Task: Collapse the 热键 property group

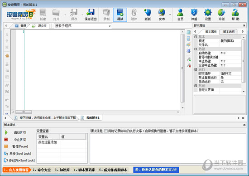Action: tap(196, 49)
